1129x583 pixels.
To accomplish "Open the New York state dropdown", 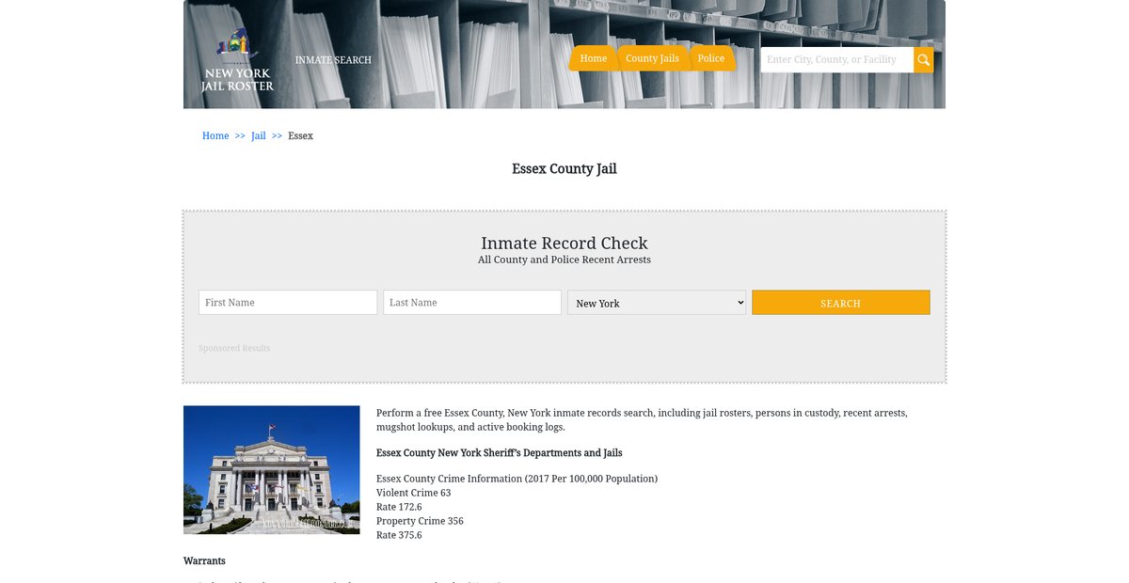I will point(657,303).
